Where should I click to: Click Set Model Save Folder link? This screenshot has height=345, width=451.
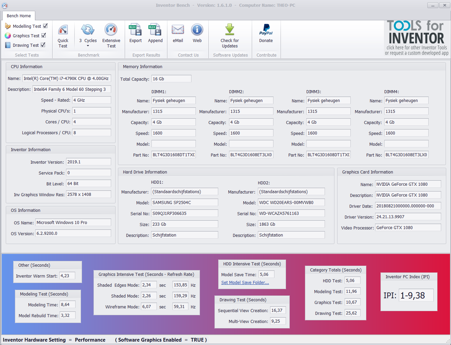click(x=245, y=282)
